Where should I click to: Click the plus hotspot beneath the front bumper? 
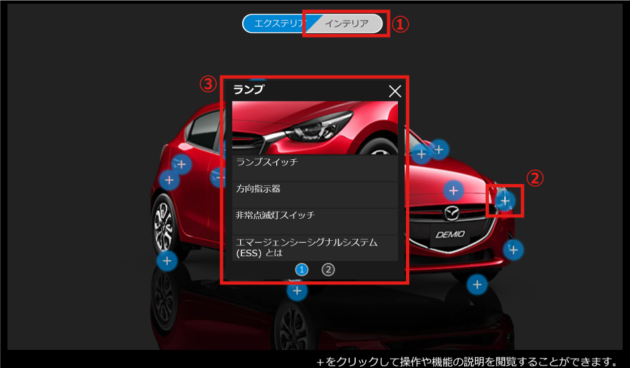(476, 284)
